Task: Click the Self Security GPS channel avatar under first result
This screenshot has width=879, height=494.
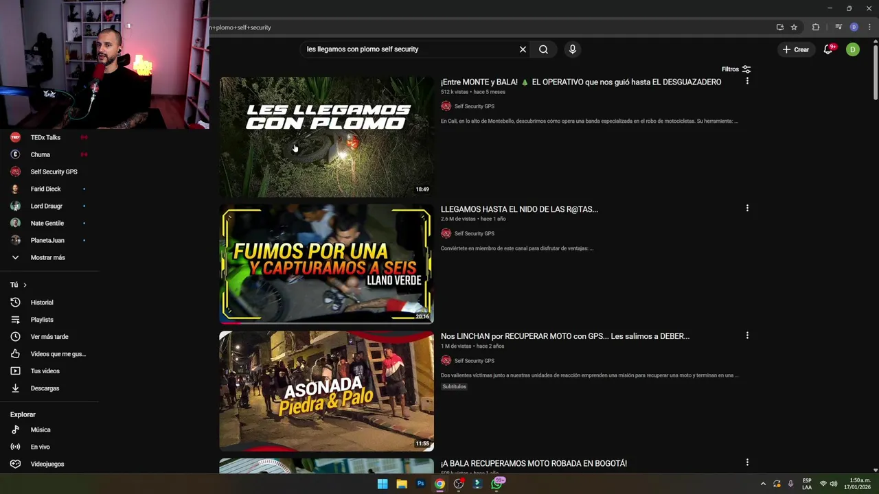Action: [x=446, y=106]
